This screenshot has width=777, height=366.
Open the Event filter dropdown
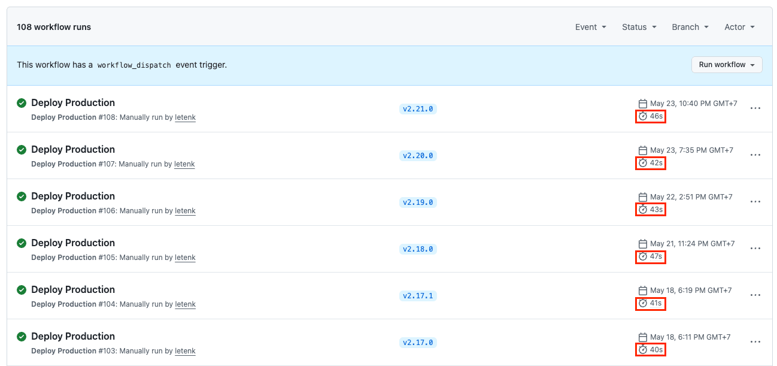coord(591,27)
